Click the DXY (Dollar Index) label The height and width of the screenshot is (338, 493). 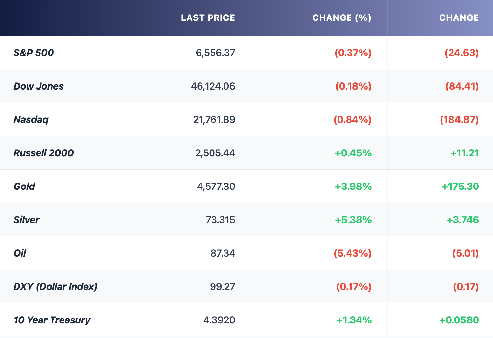tap(55, 287)
